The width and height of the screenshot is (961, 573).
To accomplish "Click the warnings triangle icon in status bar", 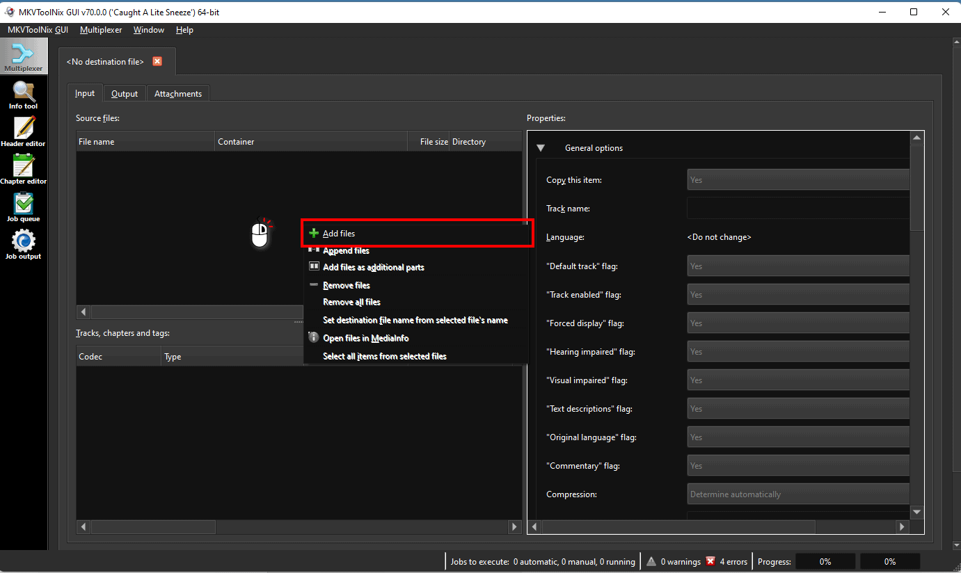I will point(651,561).
